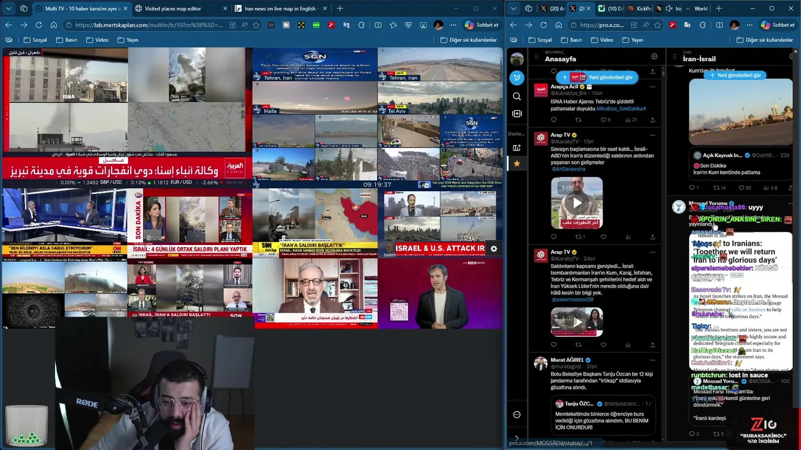801x450 pixels.
Task: Switch to the World tab in right browser
Action: coord(700,9)
